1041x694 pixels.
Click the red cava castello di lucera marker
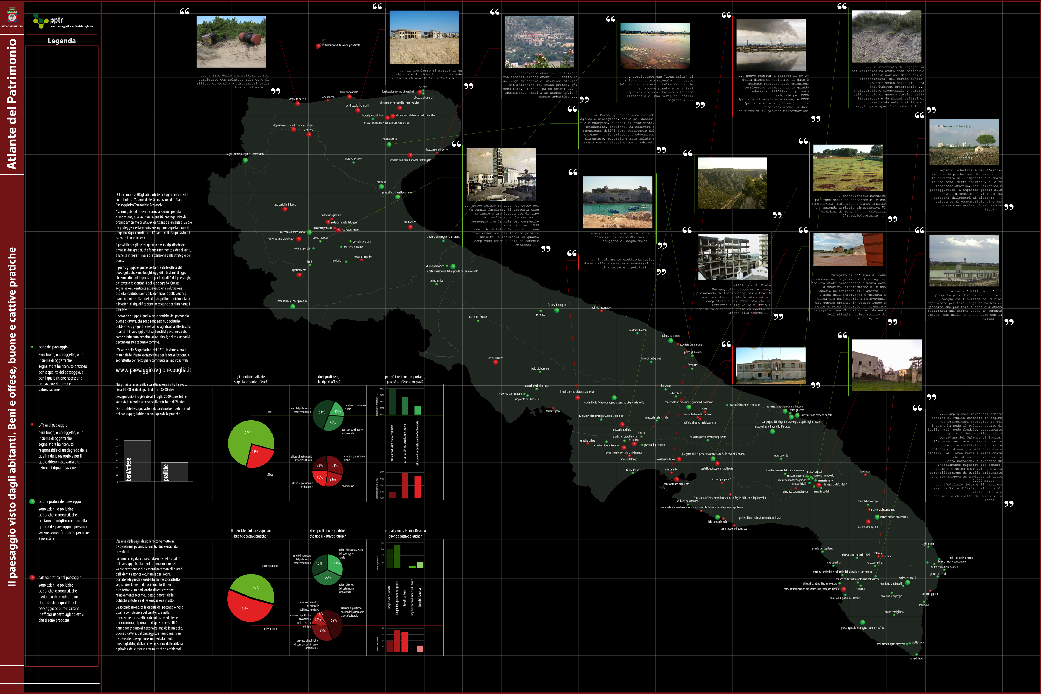285,209
